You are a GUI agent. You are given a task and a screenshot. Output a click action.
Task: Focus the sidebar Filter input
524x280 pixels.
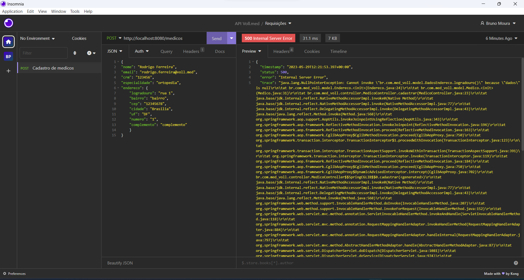coord(44,53)
